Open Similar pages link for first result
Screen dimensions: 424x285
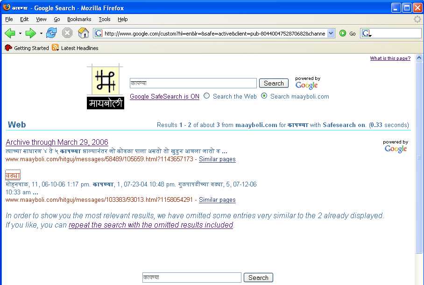click(217, 159)
